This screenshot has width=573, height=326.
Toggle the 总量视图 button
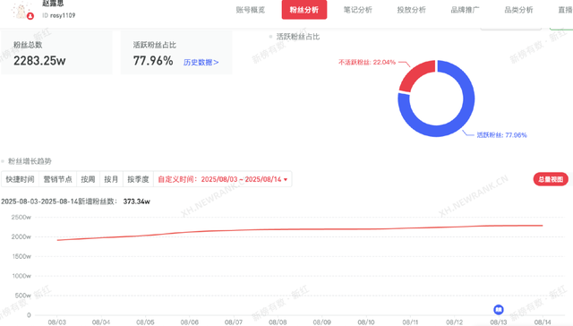[x=551, y=179]
